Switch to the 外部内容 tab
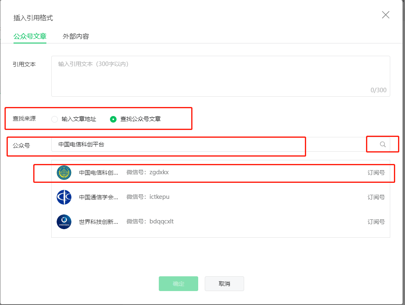The height and width of the screenshot is (305, 405). point(76,36)
